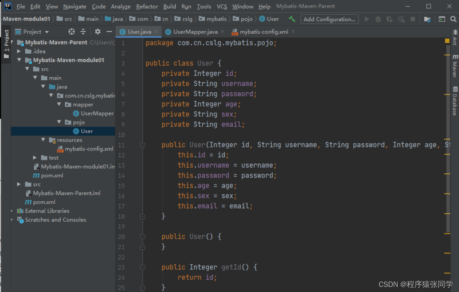Click the Debug bug icon
459x292 pixels.
coord(378,19)
